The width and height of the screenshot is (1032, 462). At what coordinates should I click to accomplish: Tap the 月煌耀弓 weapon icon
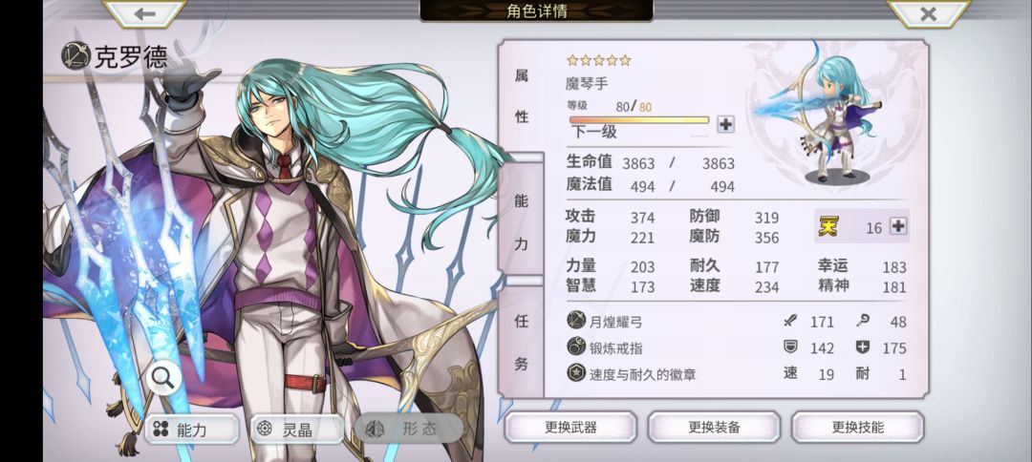pyautogui.click(x=576, y=321)
